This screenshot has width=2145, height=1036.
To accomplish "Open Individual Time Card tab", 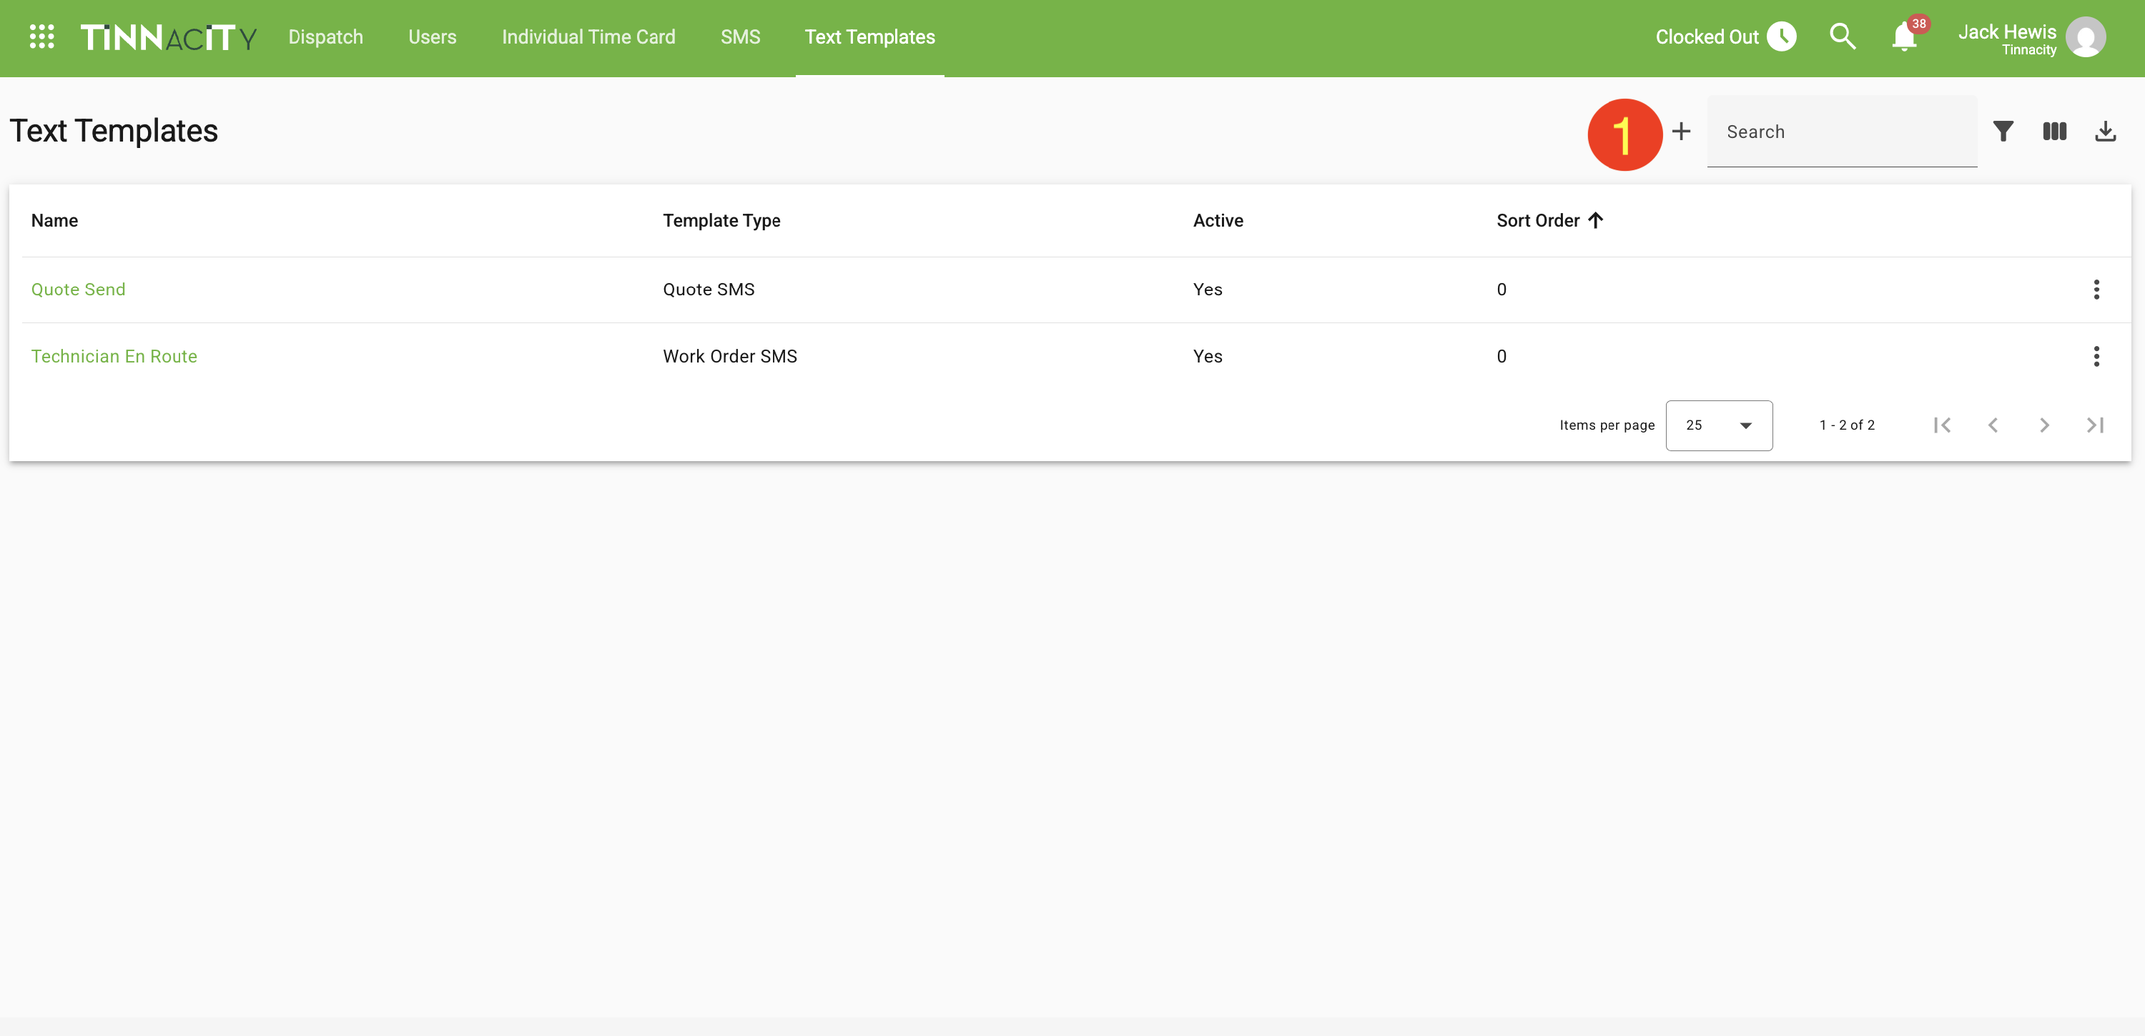I will tap(588, 36).
